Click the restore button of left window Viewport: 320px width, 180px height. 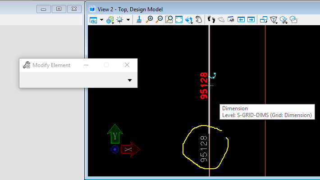(x=59, y=9)
